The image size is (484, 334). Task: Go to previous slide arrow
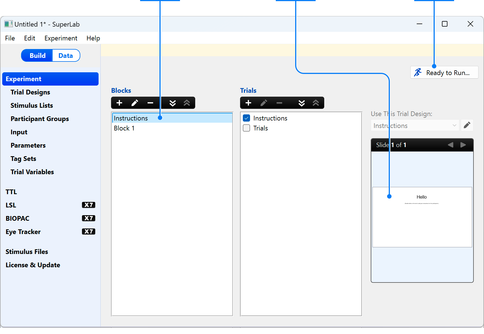[450, 145]
